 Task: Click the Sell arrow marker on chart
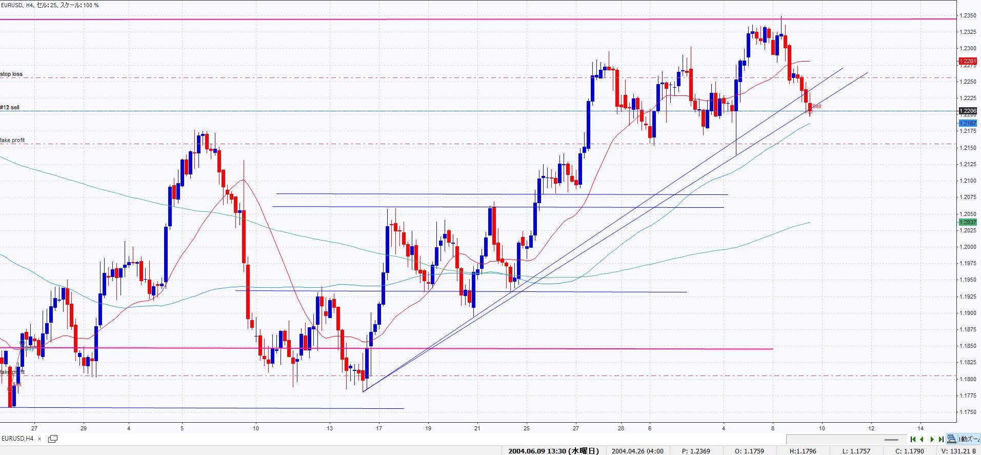(811, 108)
